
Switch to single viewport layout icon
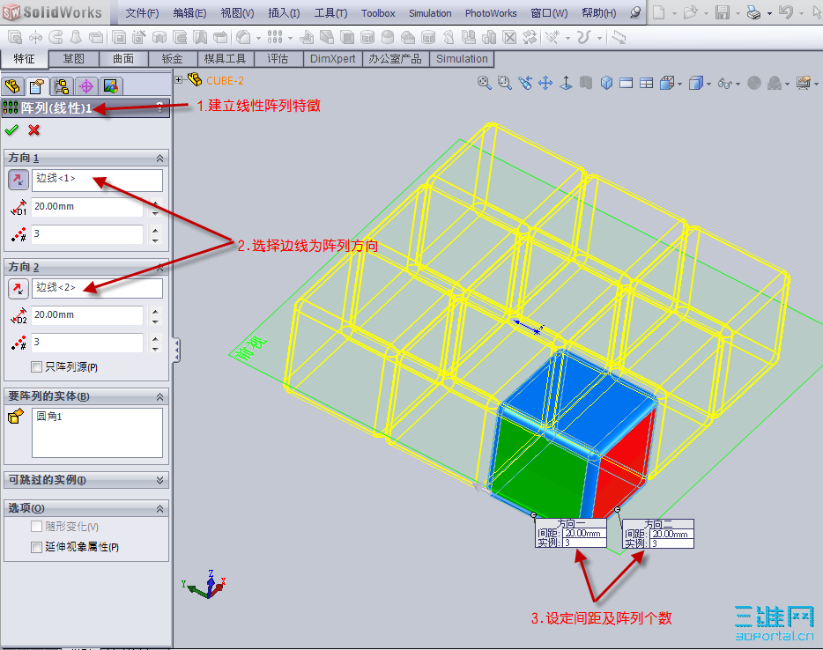point(627,83)
